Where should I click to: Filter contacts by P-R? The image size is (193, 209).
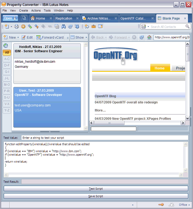(x=7, y=91)
